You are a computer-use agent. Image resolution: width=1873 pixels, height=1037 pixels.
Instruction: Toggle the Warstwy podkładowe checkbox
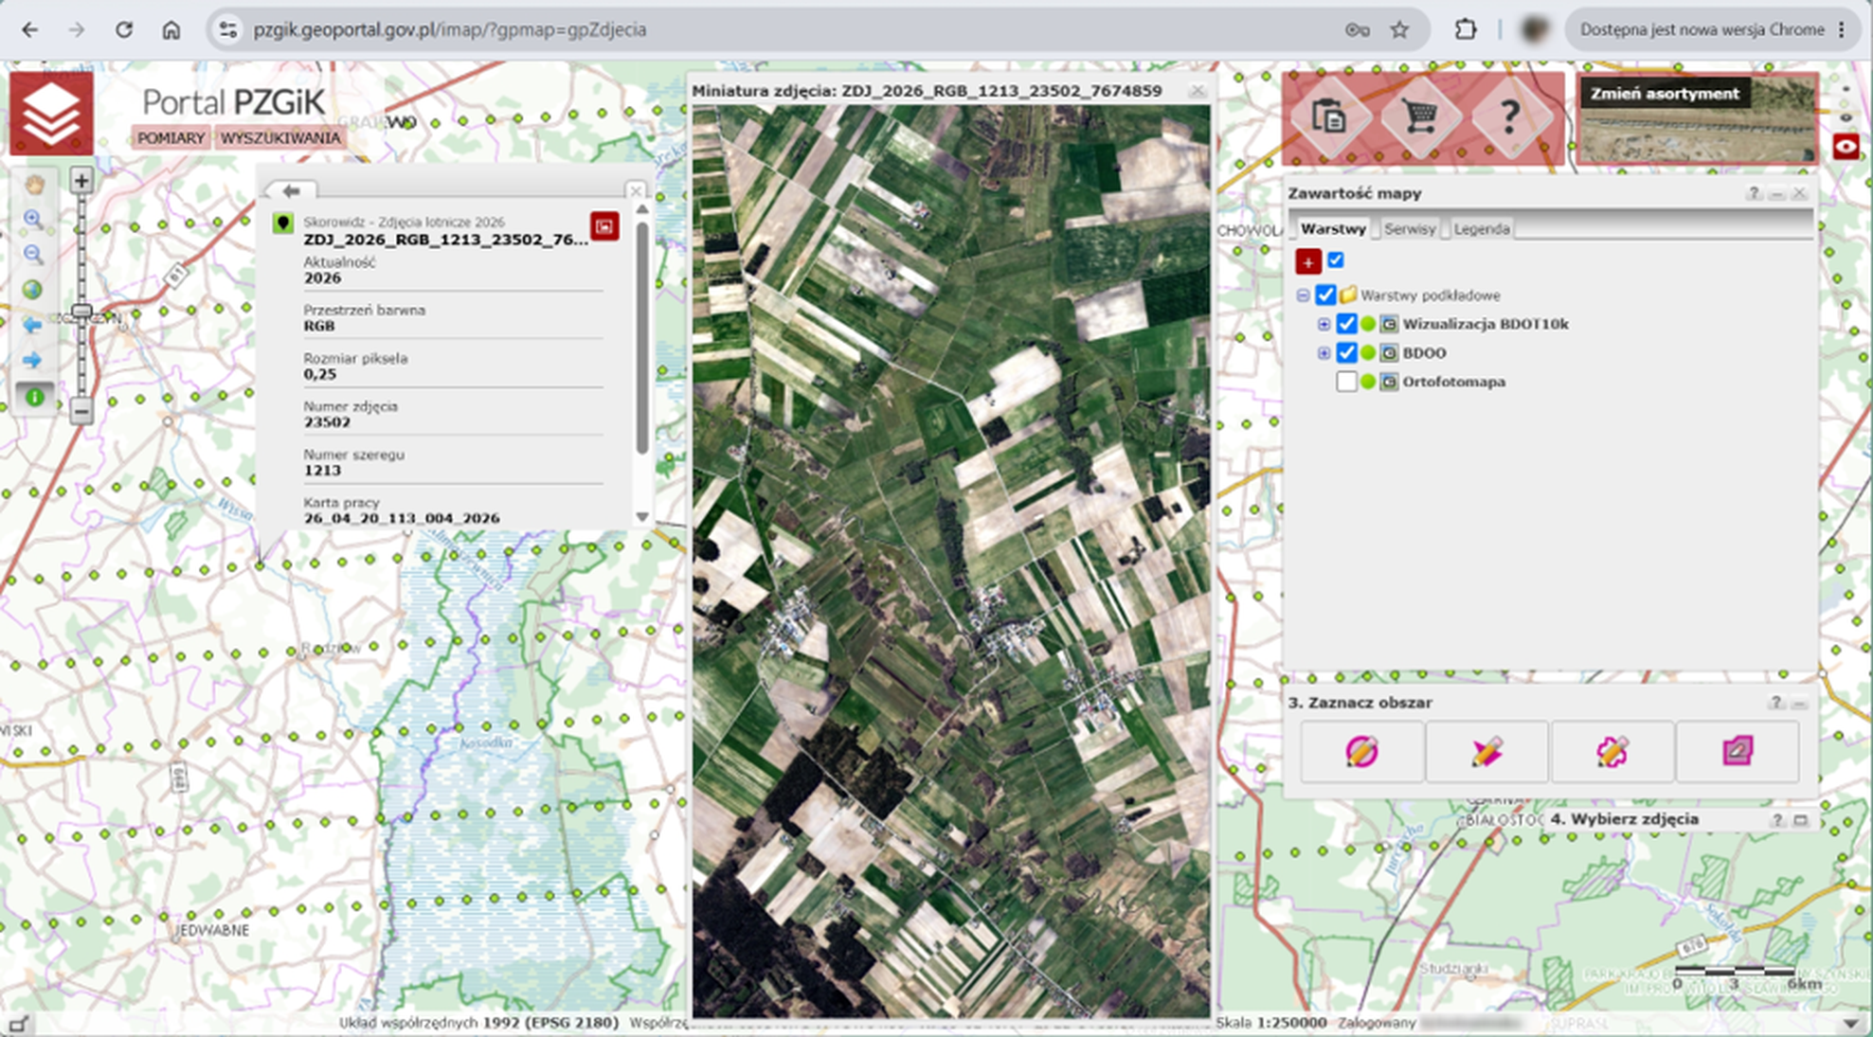1325,295
